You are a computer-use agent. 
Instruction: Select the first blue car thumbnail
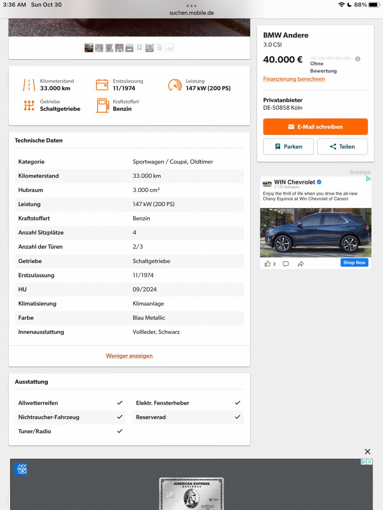point(89,48)
